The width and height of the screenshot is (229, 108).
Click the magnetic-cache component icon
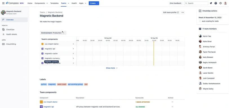click(x=42, y=53)
